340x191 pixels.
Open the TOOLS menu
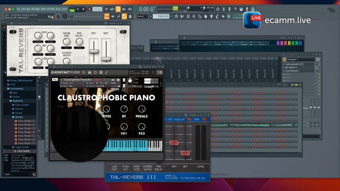coord(58,10)
